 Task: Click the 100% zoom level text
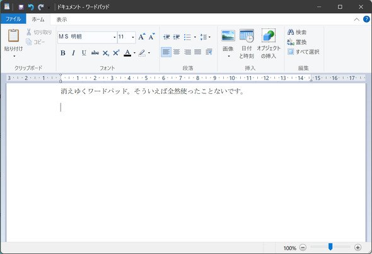[x=289, y=248]
